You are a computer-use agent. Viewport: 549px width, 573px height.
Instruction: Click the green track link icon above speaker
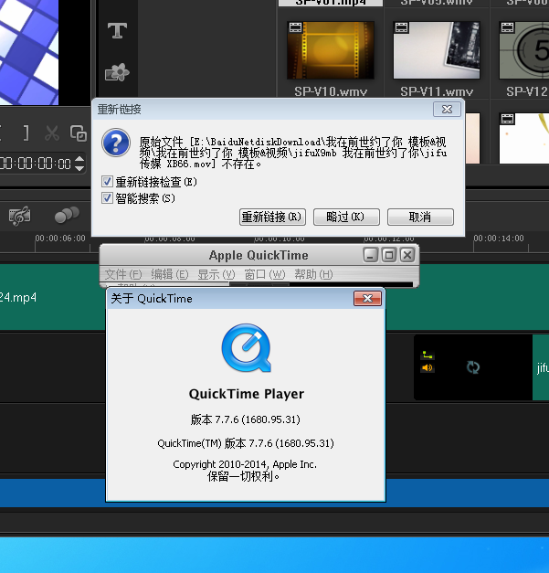click(x=428, y=355)
